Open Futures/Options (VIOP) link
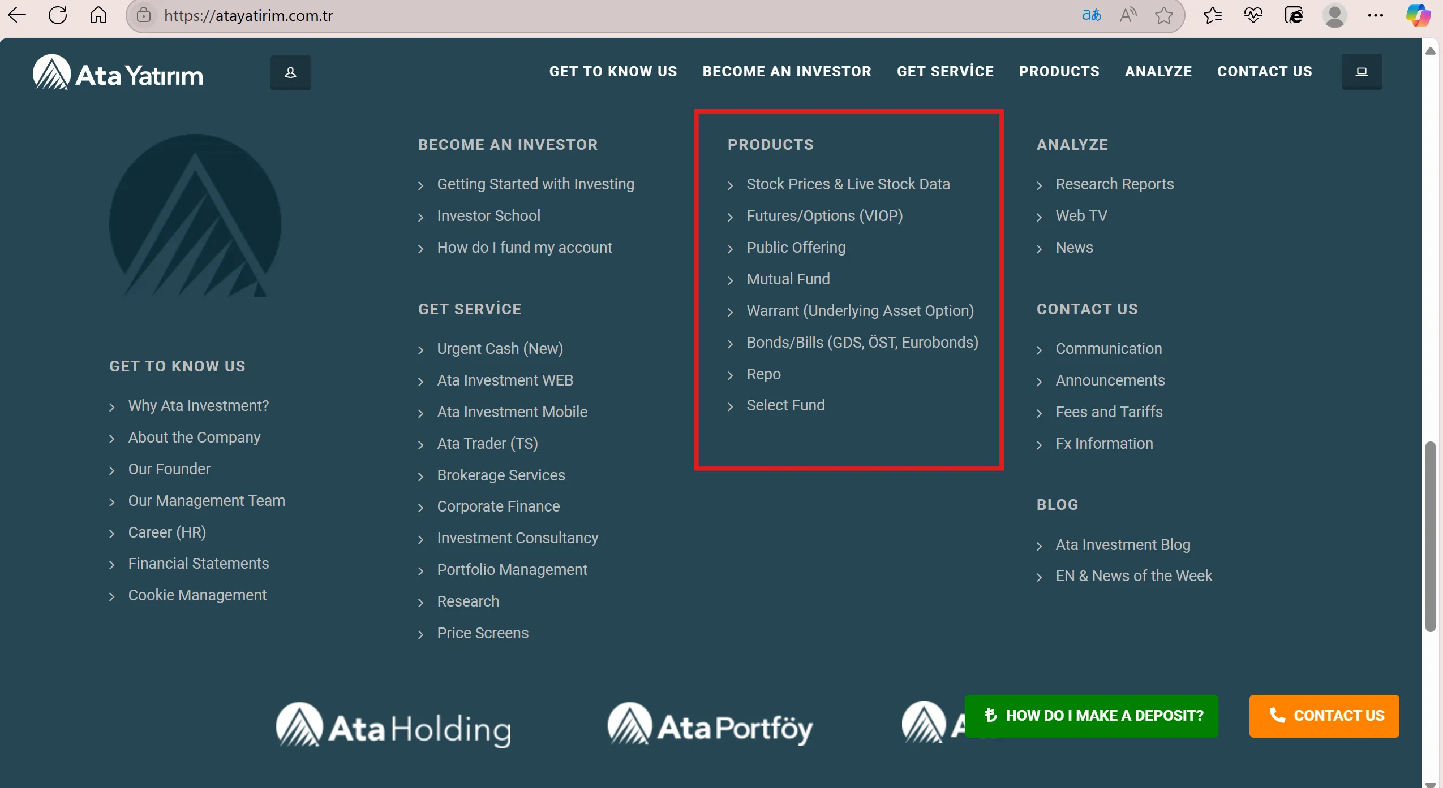Viewport: 1443px width, 788px height. [824, 216]
